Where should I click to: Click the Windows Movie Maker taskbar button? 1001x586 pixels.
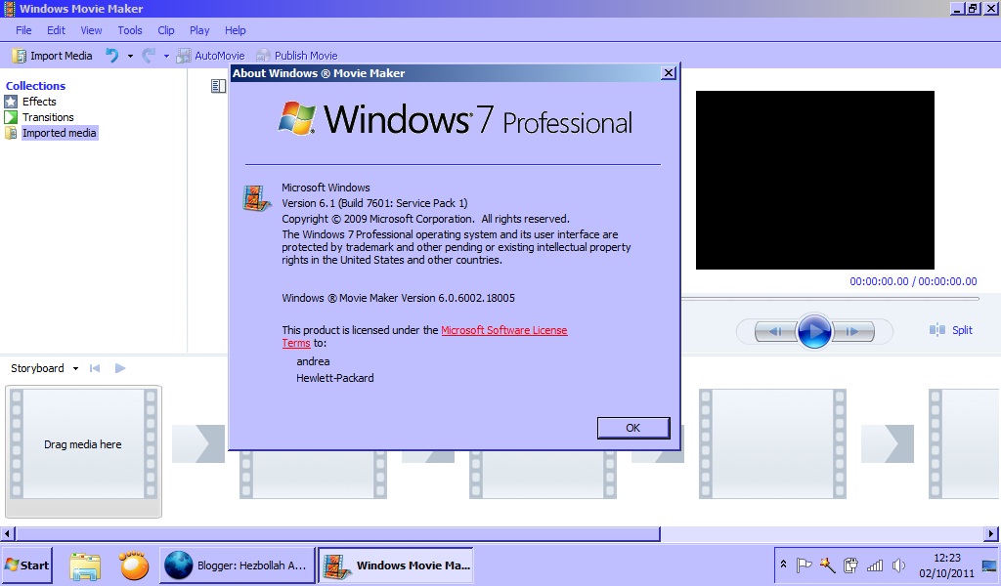click(396, 565)
